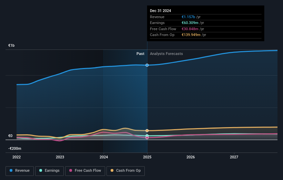Click the 2027 x-axis label
Viewport: 283px width, 180px height.
coord(234,157)
